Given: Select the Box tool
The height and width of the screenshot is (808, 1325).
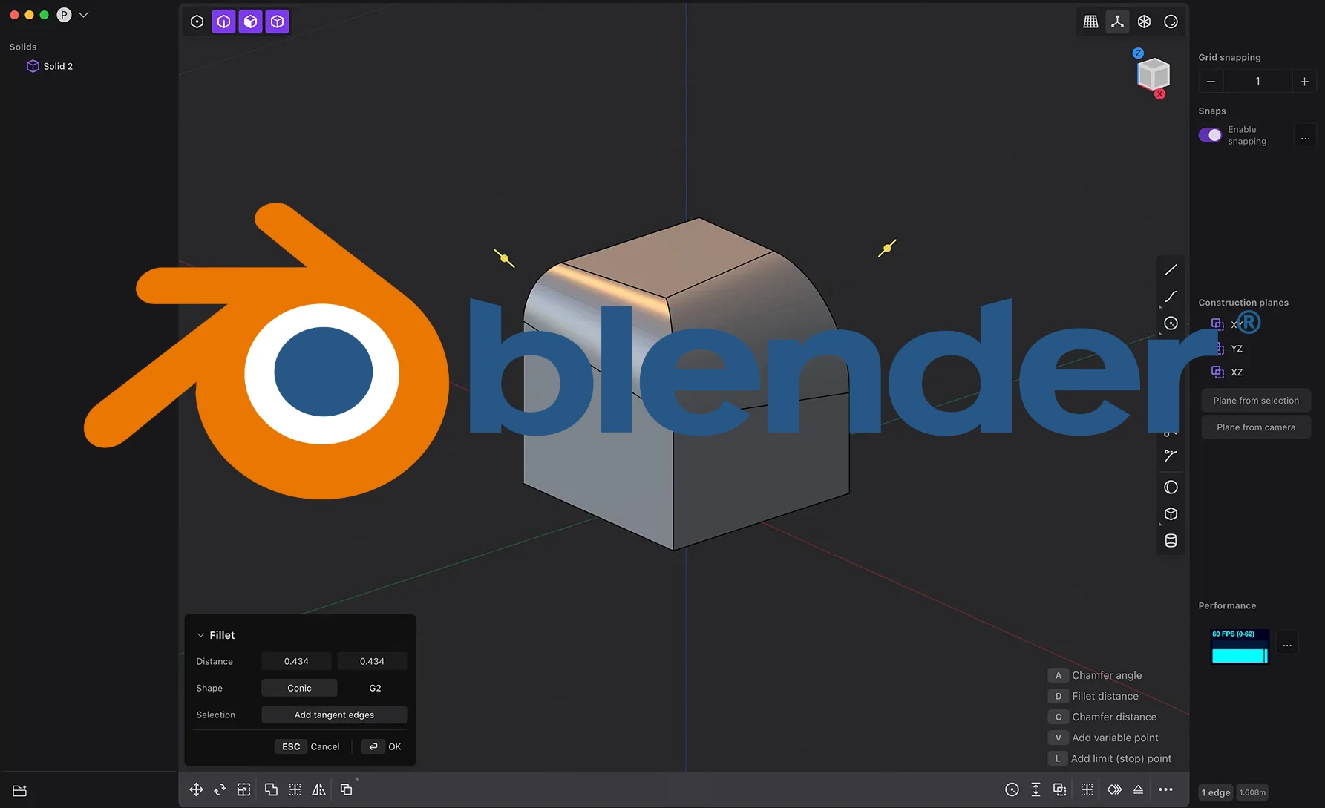Looking at the screenshot, I should tap(1171, 514).
